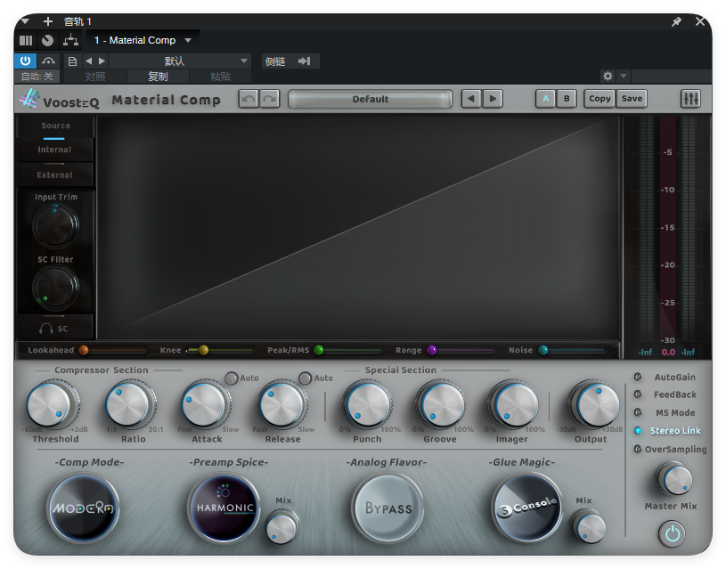Switch to preset slot A
Image resolution: width=726 pixels, height=569 pixels.
(546, 99)
